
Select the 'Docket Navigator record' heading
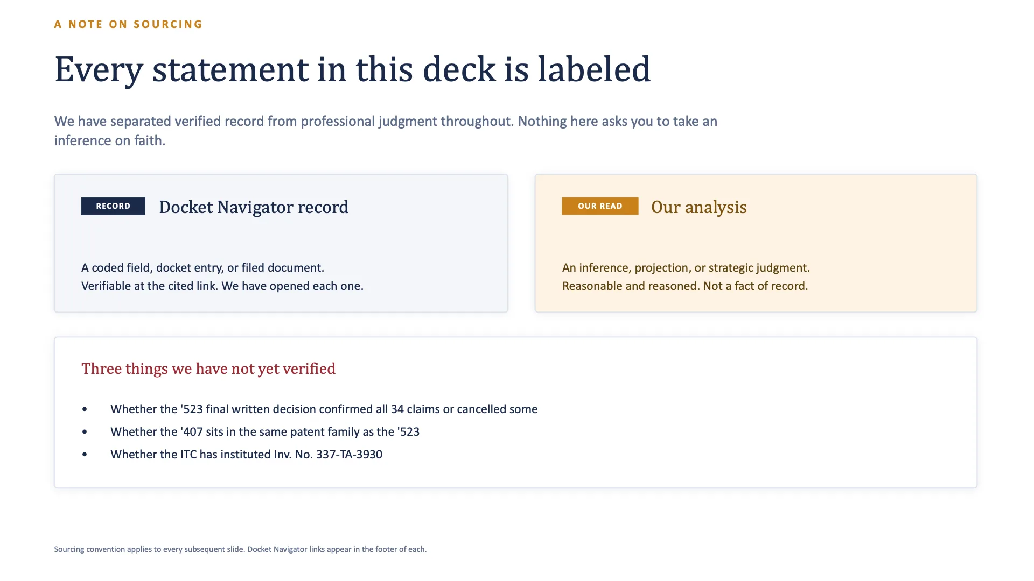(254, 207)
